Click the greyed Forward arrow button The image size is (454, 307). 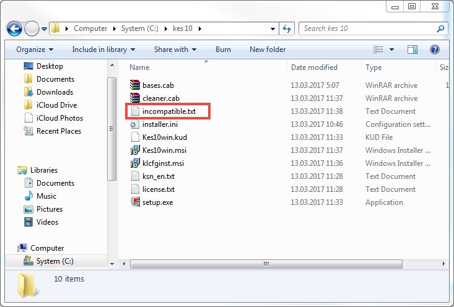pos(32,28)
